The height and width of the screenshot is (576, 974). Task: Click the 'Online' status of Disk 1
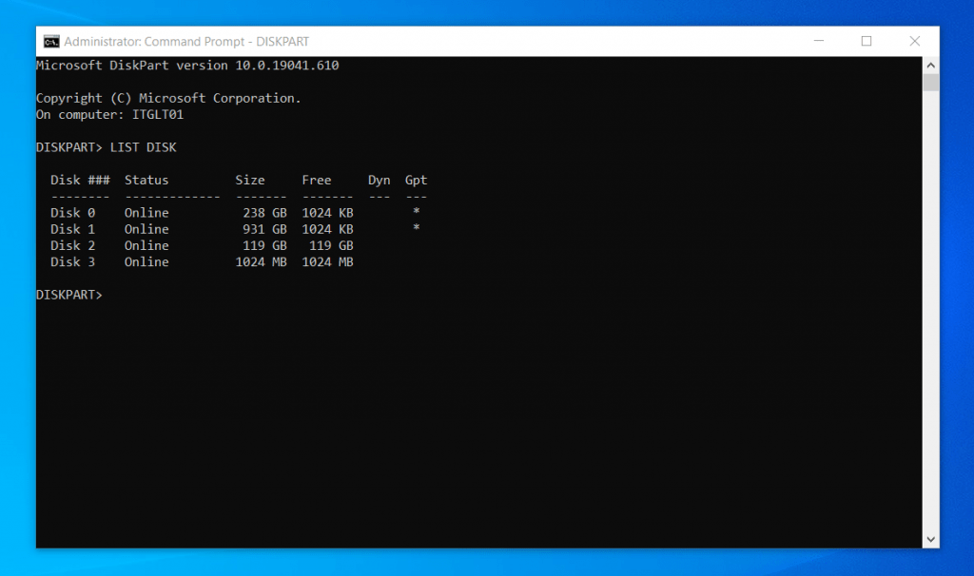(x=146, y=229)
